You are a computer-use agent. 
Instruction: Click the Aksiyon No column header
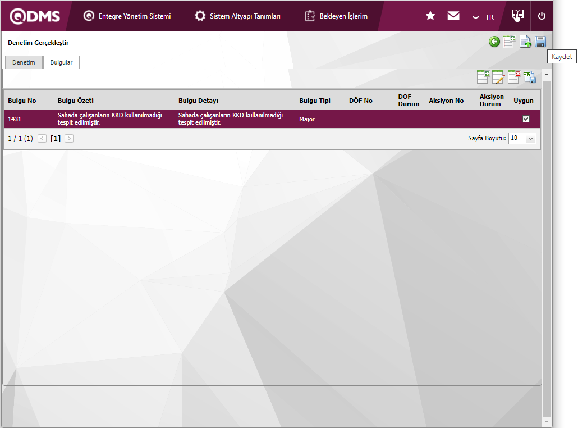[x=446, y=101]
